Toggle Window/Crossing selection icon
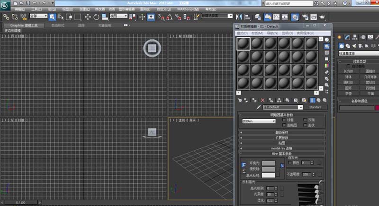Image resolution: width=379 pixels, height=206 pixels. tap(69, 17)
